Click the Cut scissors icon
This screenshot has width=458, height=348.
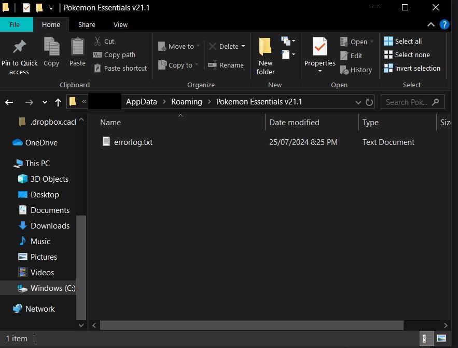98,41
